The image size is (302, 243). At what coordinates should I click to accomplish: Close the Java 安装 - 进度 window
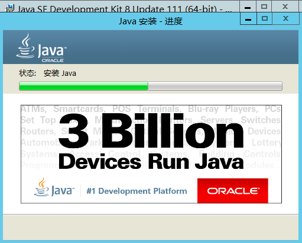click(285, 19)
